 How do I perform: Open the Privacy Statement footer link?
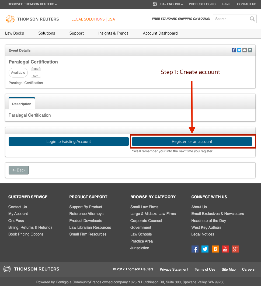pyautogui.click(x=174, y=269)
